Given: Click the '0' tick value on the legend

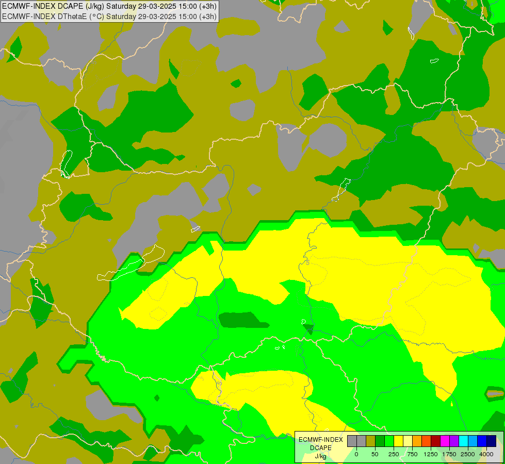Looking at the screenshot, I should click(x=356, y=454).
